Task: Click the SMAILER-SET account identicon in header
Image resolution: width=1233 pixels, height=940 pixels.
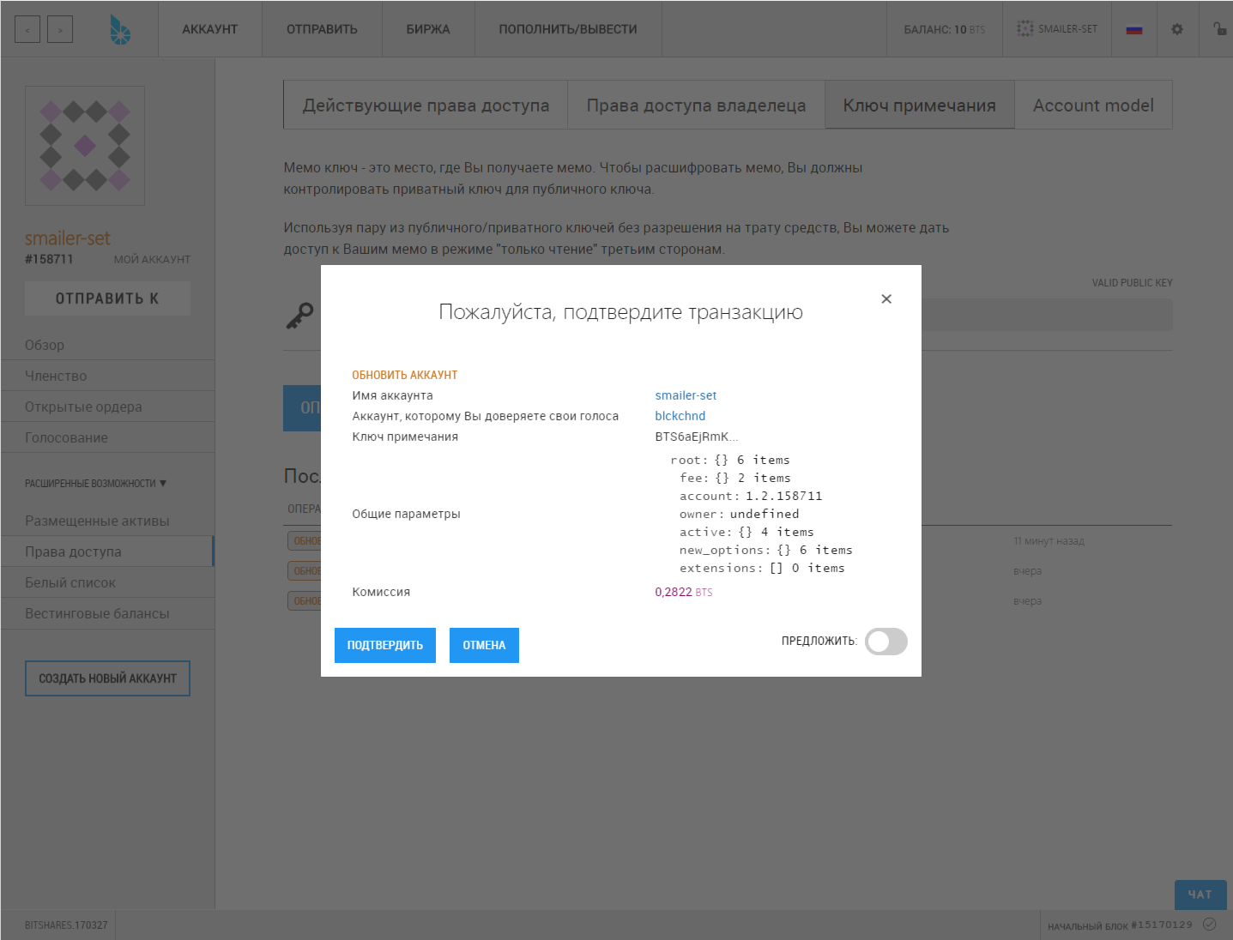Action: [x=1025, y=28]
